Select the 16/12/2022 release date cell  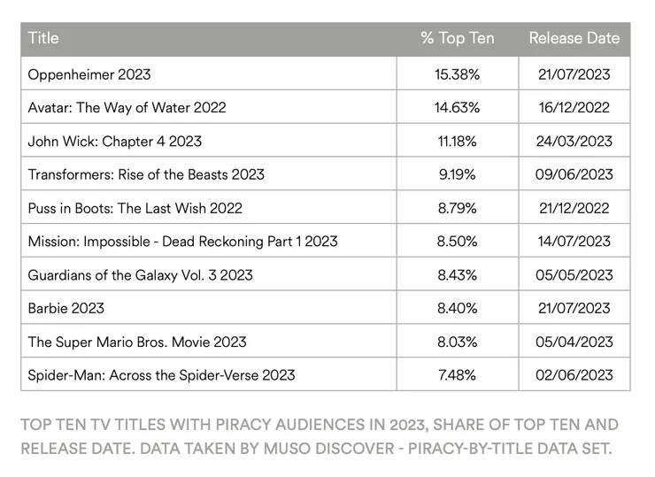click(x=574, y=108)
